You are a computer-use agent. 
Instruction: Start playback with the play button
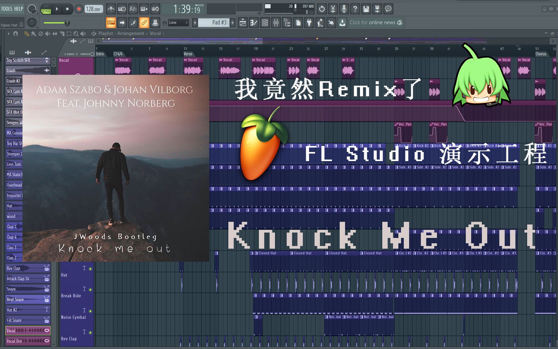click(57, 9)
